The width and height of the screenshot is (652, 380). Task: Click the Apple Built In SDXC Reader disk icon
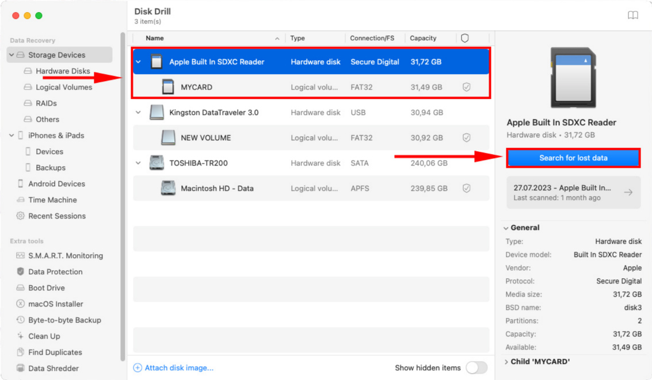157,62
